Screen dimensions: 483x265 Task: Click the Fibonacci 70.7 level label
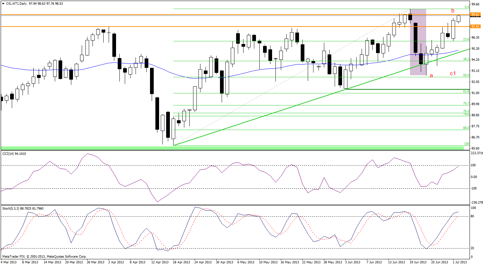(x=466, y=103)
